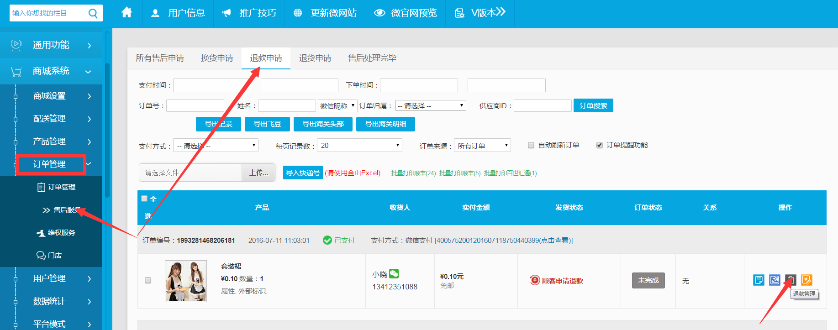Image resolution: width=838 pixels, height=330 pixels.
Task: Open the 支付方式 dropdown
Action: 216,146
